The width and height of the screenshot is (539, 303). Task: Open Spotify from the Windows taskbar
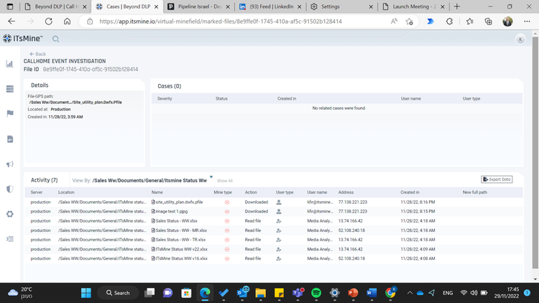317,292
